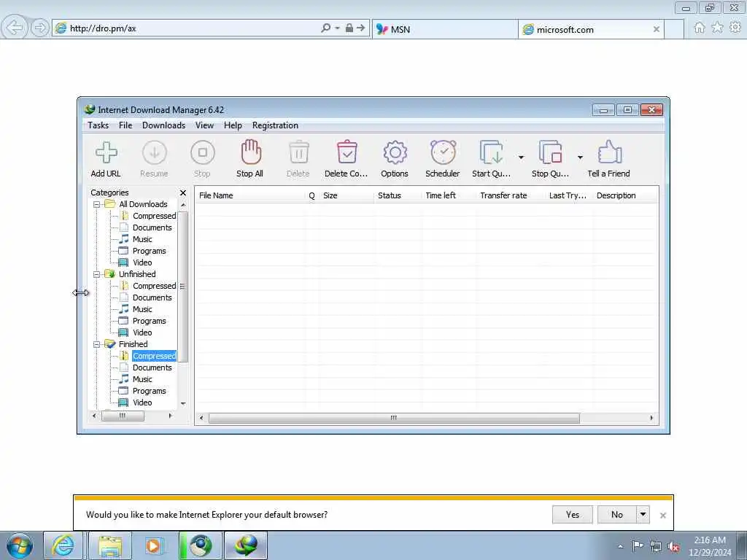The height and width of the screenshot is (560, 747).
Task: Open the Downloads menu
Action: [163, 125]
